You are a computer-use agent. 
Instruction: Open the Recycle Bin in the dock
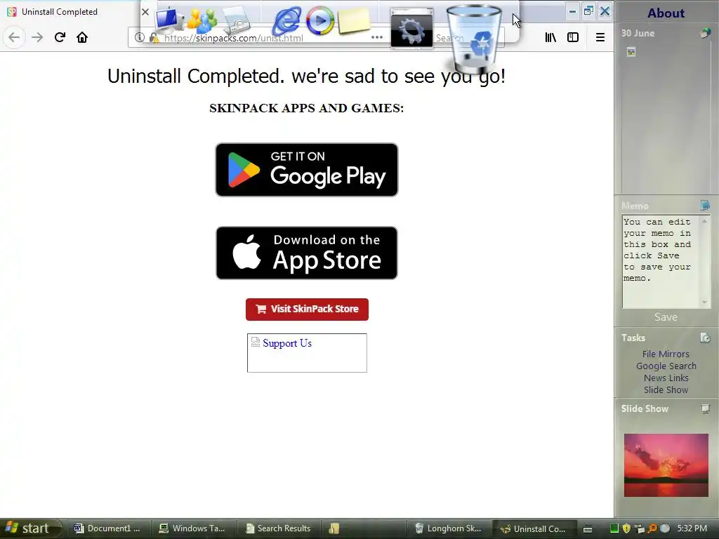[x=474, y=39]
